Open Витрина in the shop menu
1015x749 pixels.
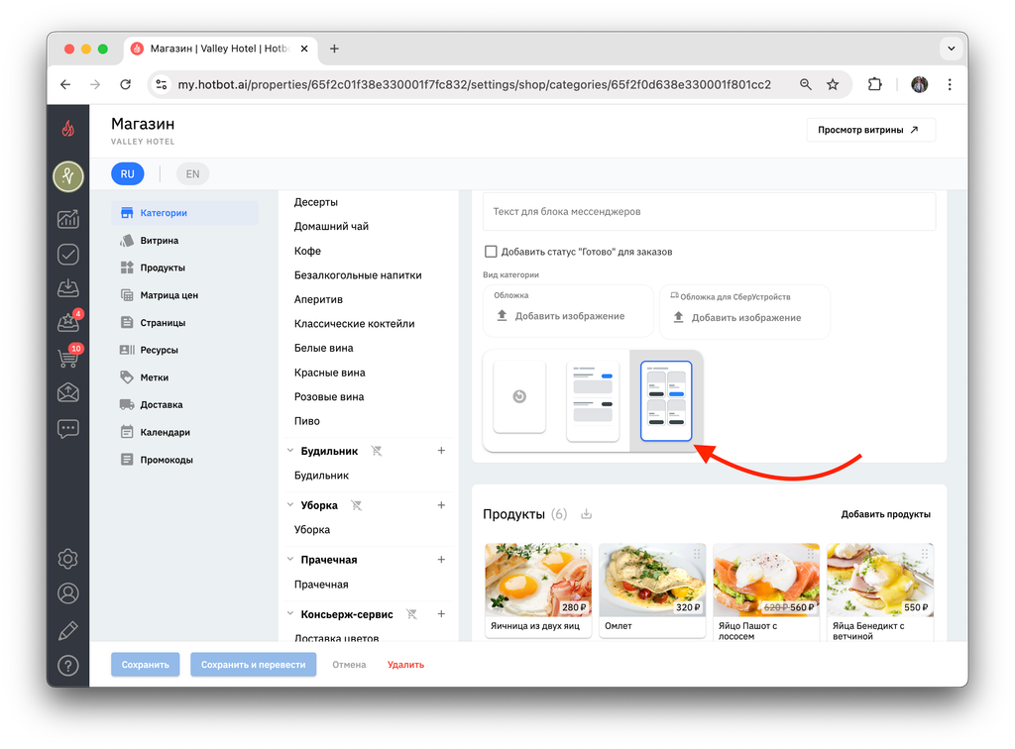(x=184, y=241)
